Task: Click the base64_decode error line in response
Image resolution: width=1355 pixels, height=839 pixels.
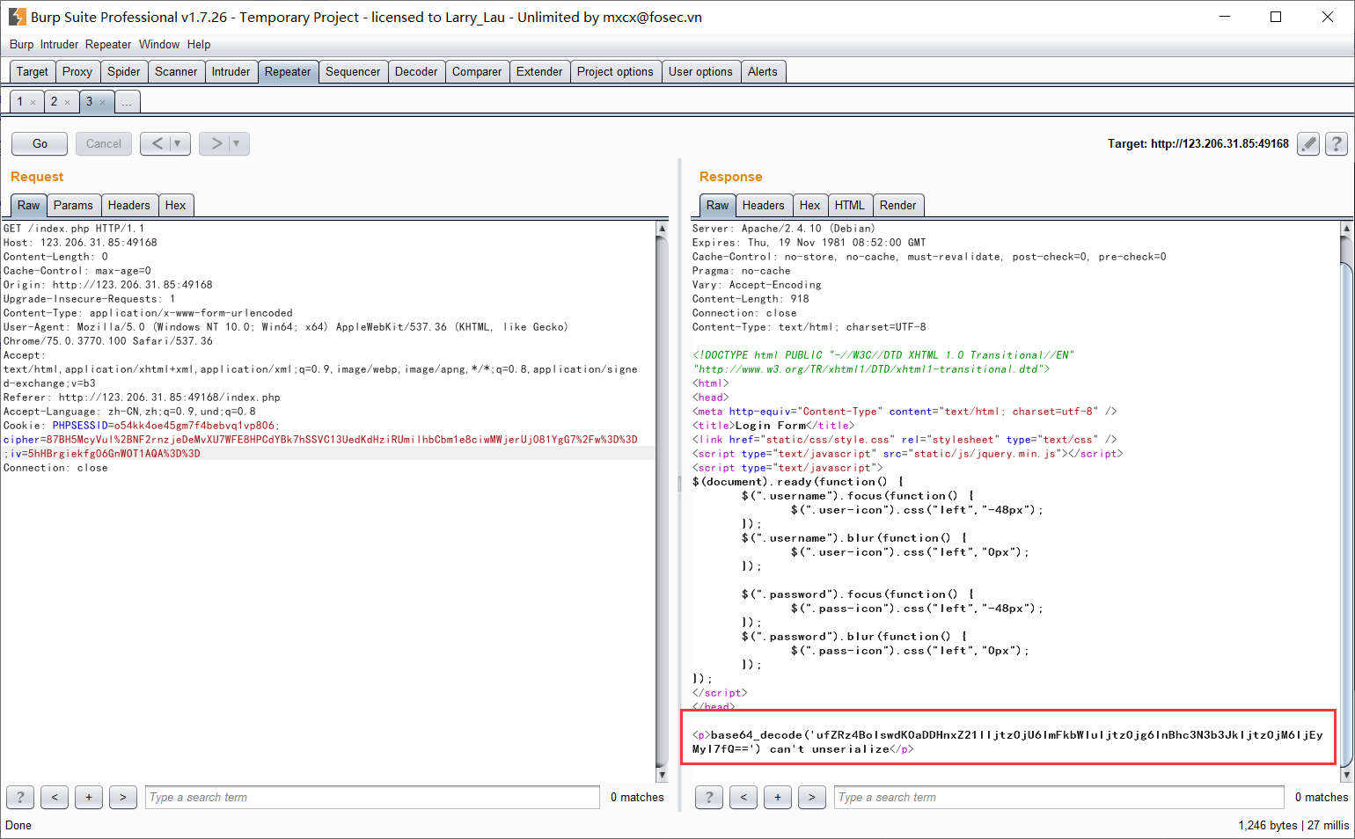Action: pos(1007,742)
